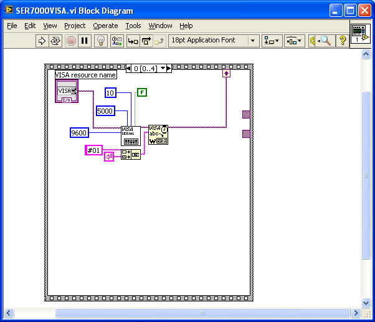
Task: Select the string constant #01
Action: coord(93,150)
